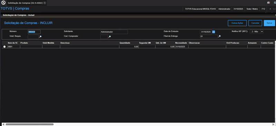Image resolution: width=276 pixels, height=126 pixels.
Task: Cancel the purchase request form
Action: tap(255, 23)
